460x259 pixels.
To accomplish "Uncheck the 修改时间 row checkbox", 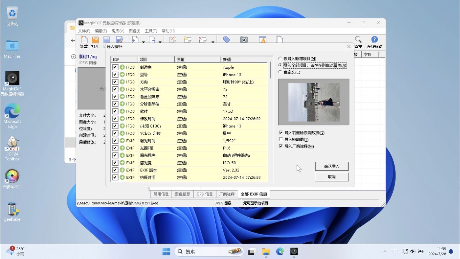I will tap(115, 119).
